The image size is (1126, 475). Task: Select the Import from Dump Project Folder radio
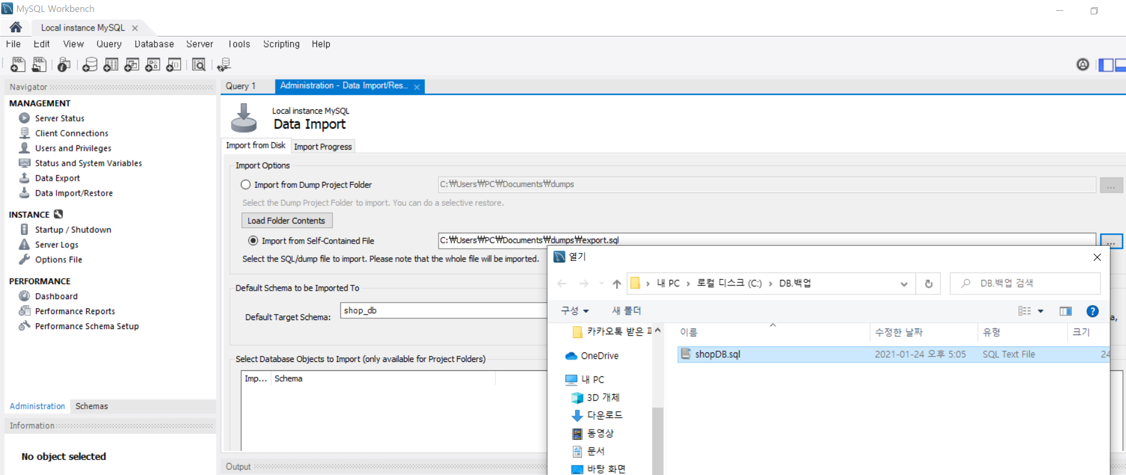[246, 185]
